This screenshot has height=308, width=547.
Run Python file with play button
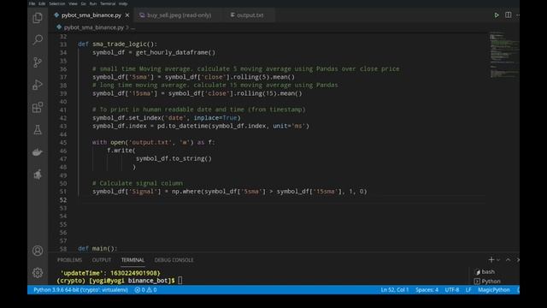pos(496,15)
